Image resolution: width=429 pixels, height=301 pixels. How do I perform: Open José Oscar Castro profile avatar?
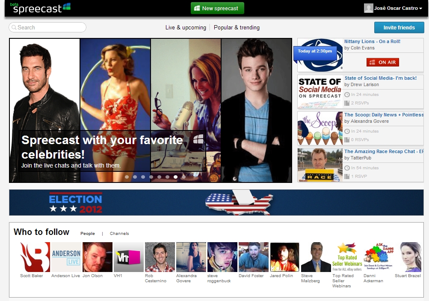click(x=368, y=8)
